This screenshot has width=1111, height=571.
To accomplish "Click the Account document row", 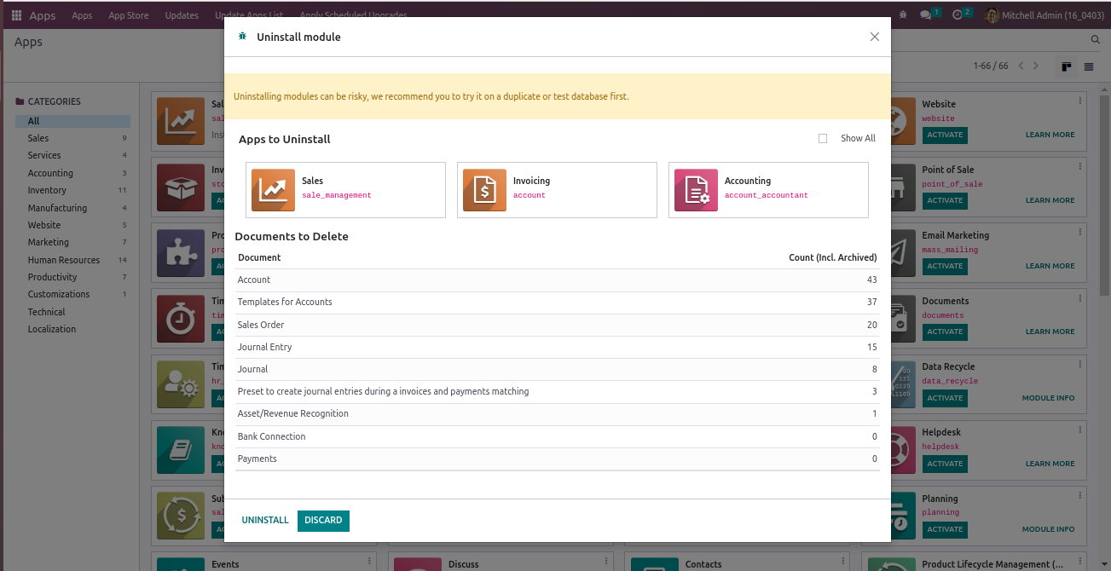I will [558, 280].
